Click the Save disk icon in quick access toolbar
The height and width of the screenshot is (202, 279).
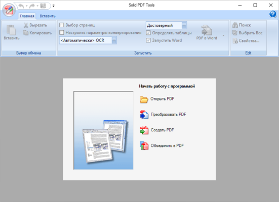pyautogui.click(x=43, y=6)
